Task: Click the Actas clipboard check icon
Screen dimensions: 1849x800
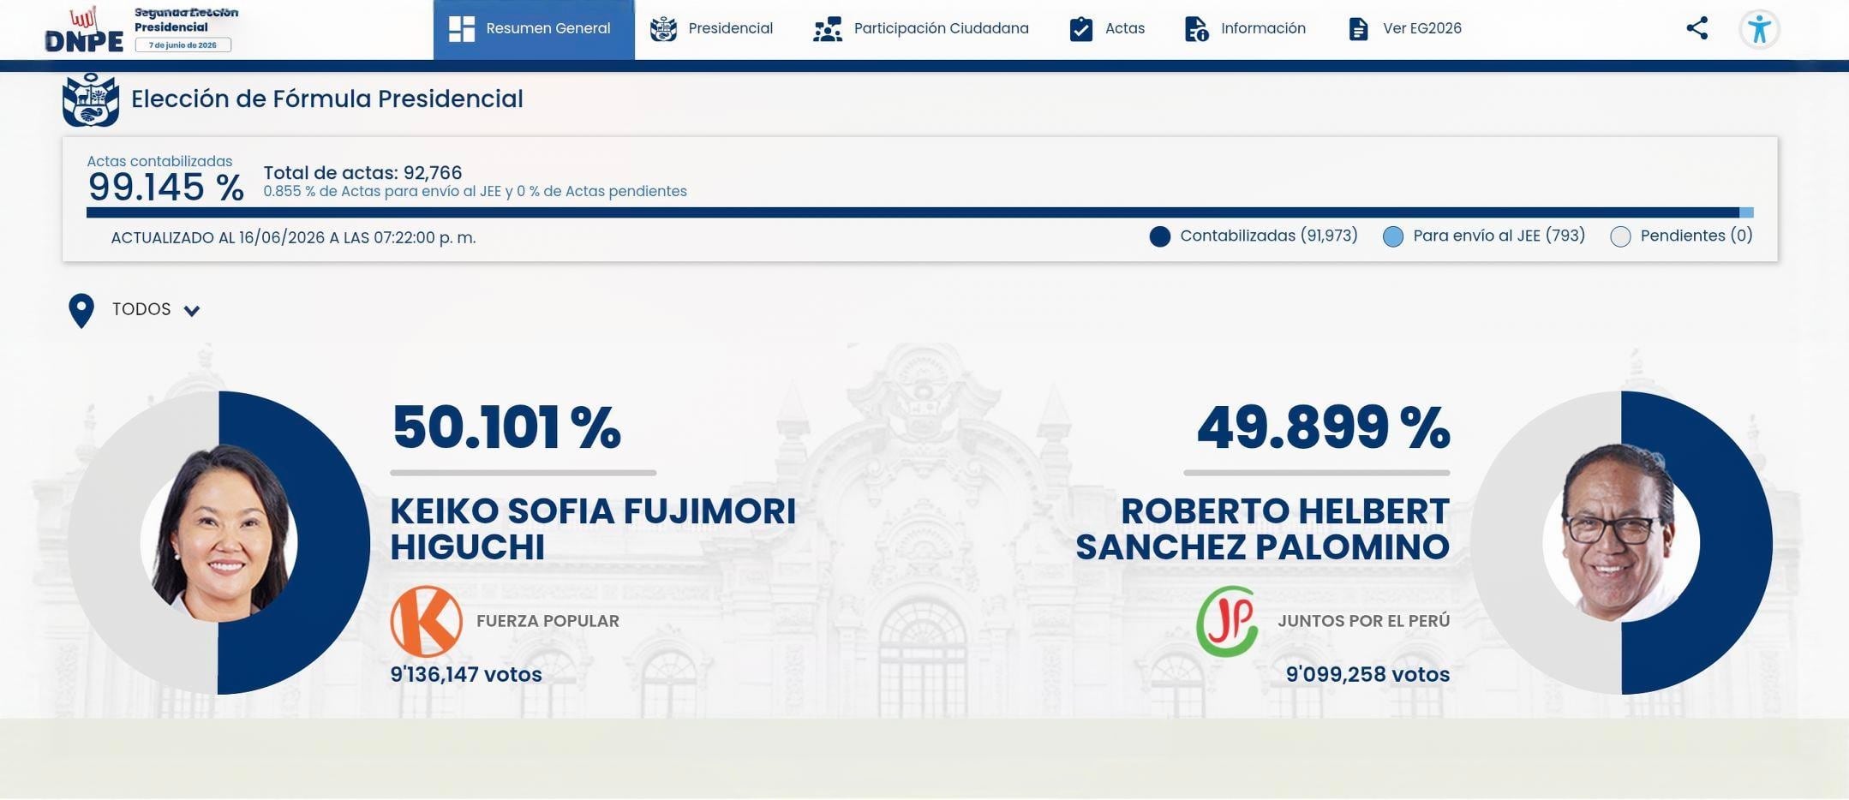Action: (x=1081, y=29)
